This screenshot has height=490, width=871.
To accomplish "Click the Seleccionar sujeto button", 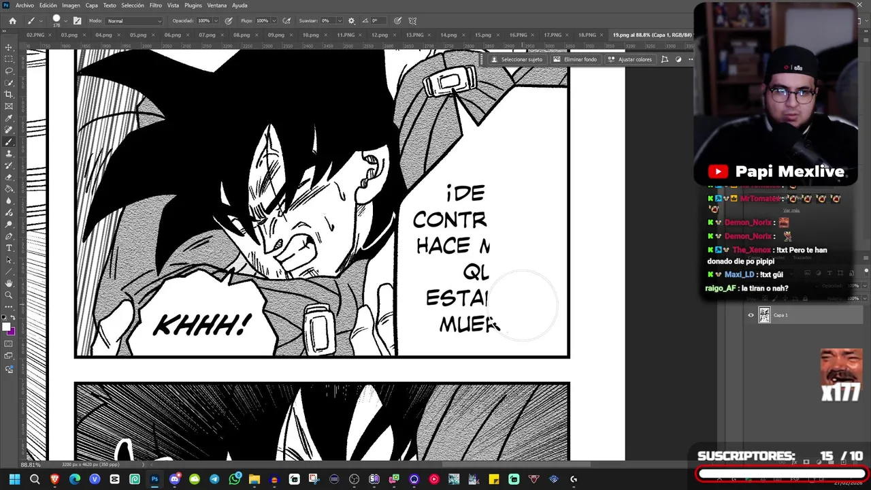I will 517,59.
